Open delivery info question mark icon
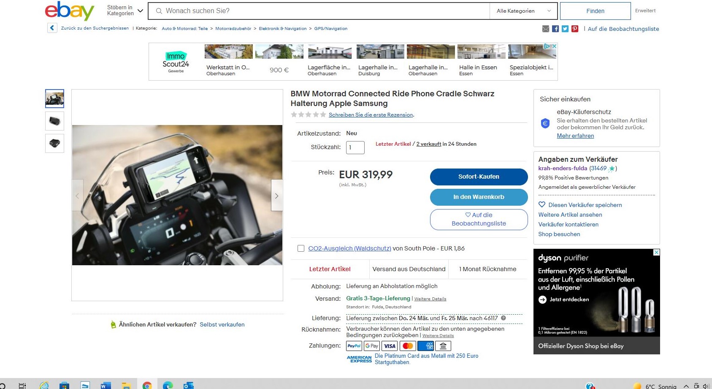 click(503, 318)
